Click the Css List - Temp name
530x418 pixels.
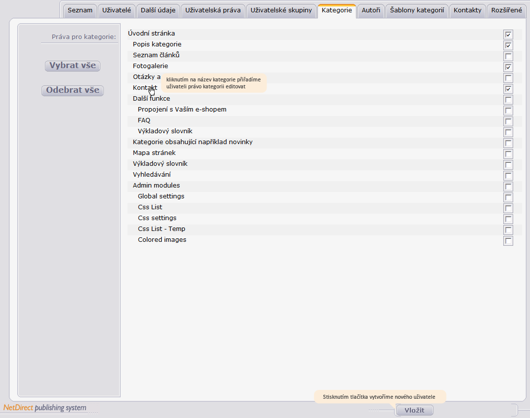point(162,228)
